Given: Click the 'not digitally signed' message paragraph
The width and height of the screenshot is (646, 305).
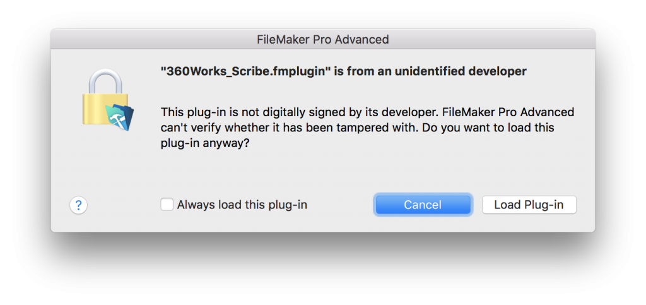Looking at the screenshot, I should point(368,128).
